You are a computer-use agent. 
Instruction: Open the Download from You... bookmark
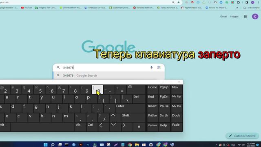[71, 8]
